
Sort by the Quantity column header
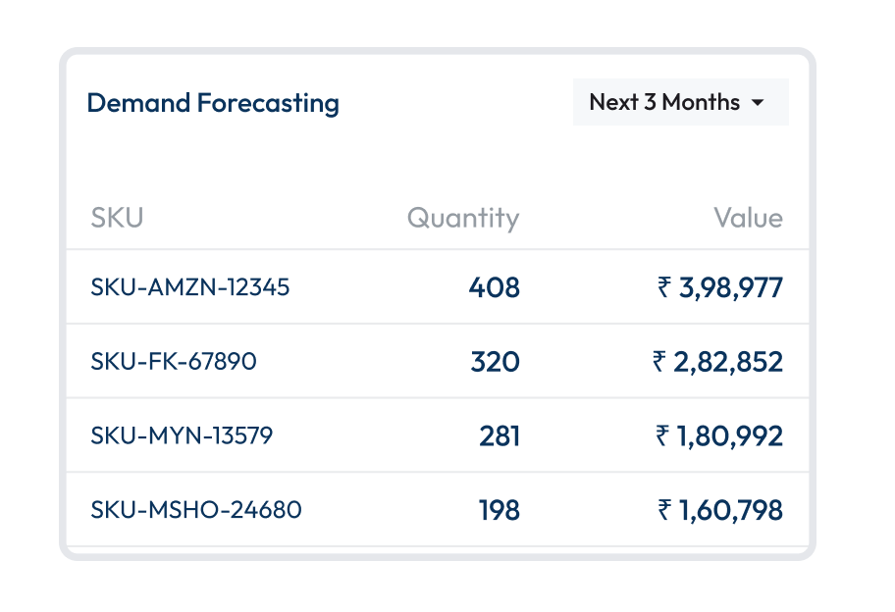click(x=462, y=218)
